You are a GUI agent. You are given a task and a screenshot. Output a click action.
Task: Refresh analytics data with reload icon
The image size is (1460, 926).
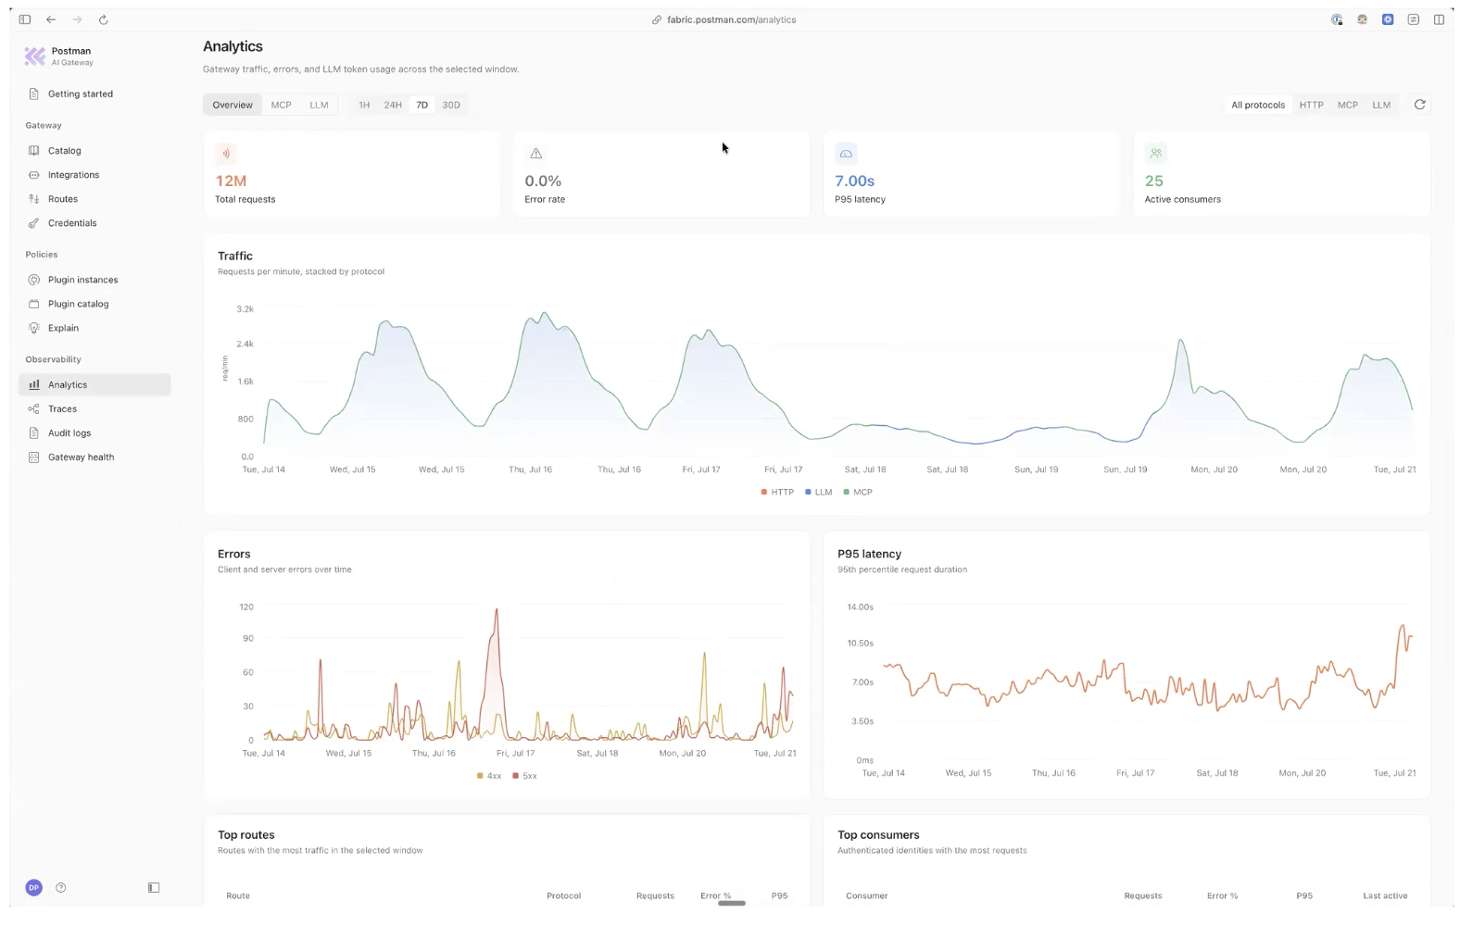[x=1419, y=105]
